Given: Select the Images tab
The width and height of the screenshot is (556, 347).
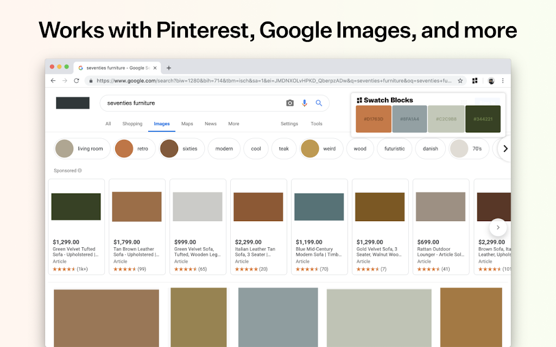Looking at the screenshot, I should pyautogui.click(x=162, y=124).
